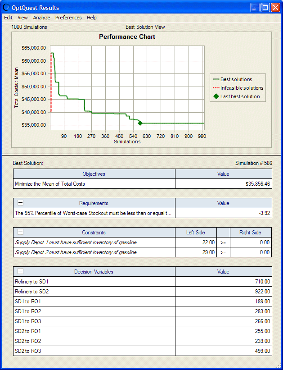The width and height of the screenshot is (283, 370).
Task: Click the OptQuest title bar icon
Action: coord(6,8)
